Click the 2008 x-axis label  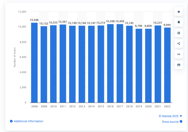[x=35, y=106]
